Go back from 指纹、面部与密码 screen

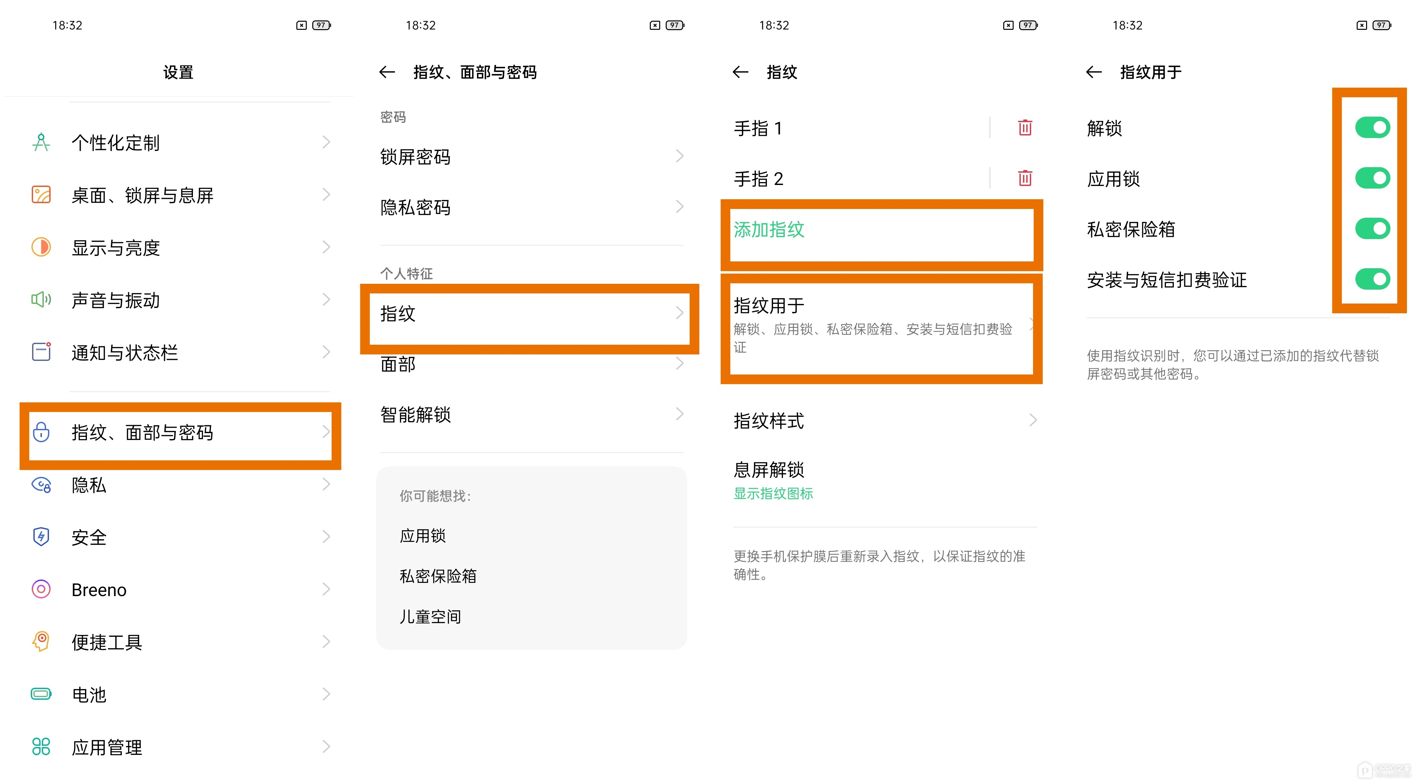pos(387,72)
